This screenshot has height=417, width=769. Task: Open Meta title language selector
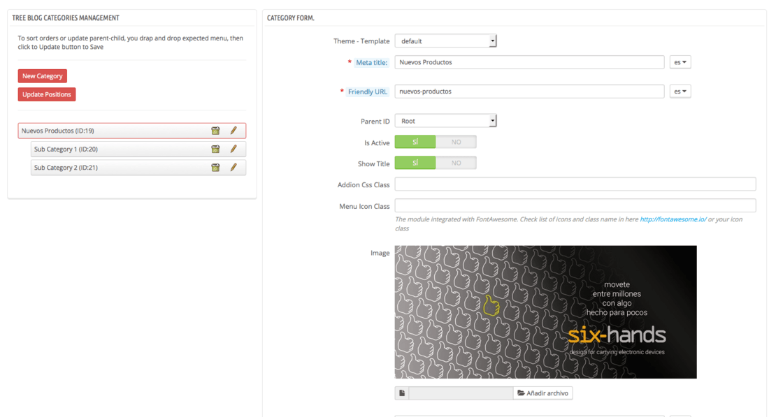pos(680,62)
